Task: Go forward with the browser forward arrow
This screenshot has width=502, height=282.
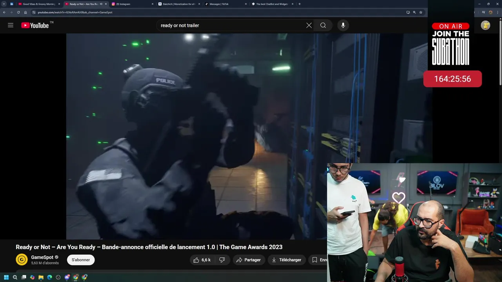Action: coord(11,12)
